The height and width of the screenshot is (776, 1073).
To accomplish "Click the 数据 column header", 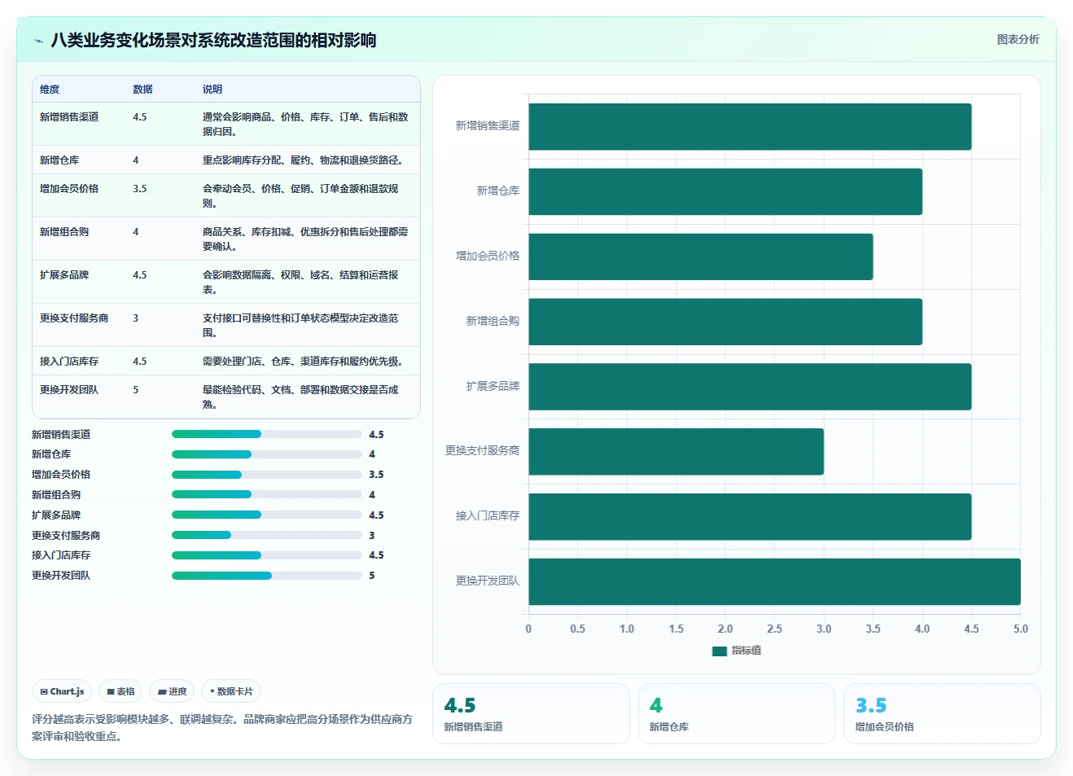I will point(142,90).
